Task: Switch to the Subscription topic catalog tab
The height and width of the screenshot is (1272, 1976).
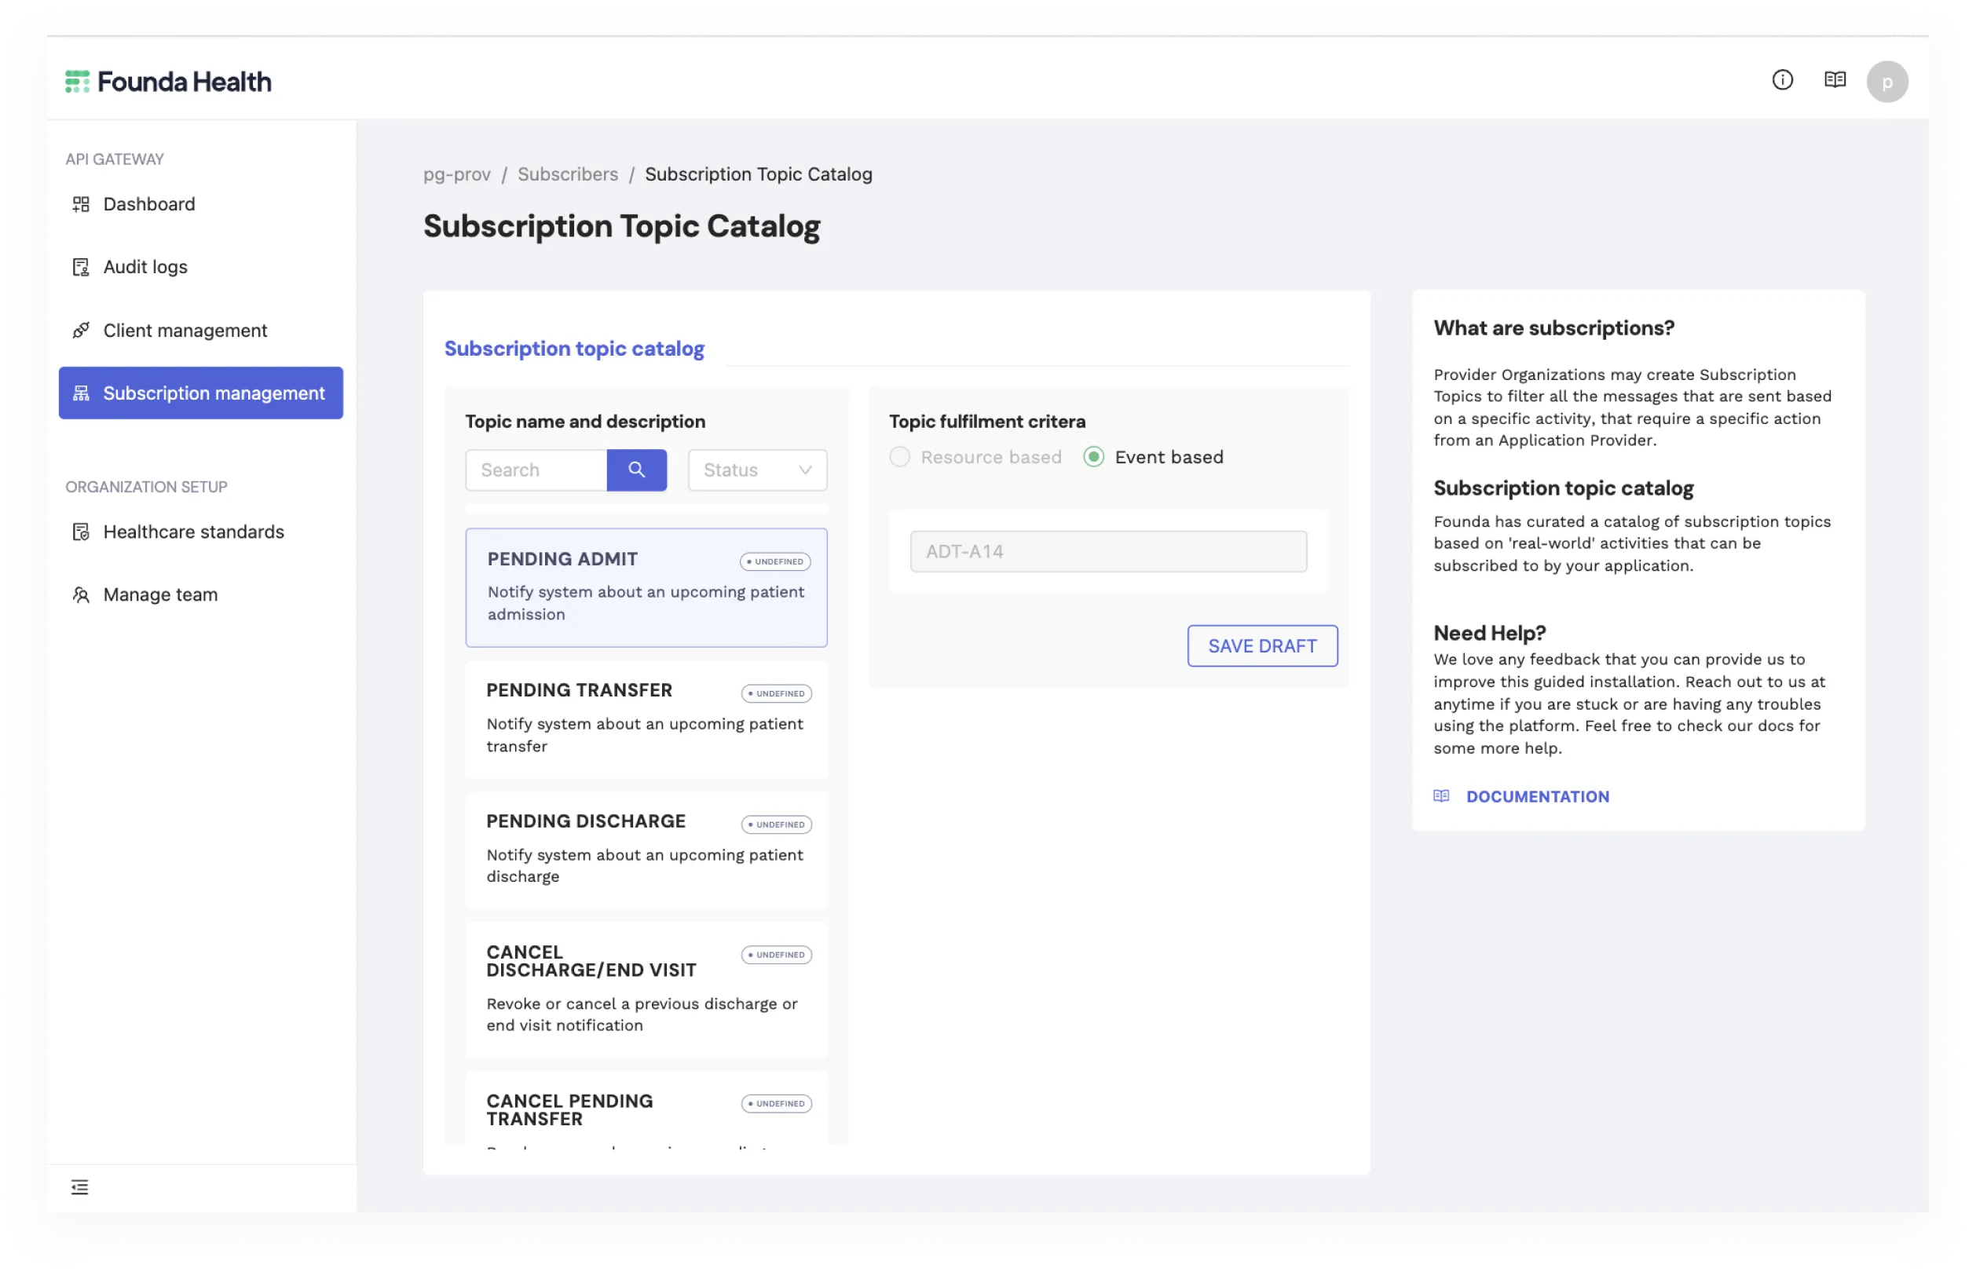Action: [574, 349]
